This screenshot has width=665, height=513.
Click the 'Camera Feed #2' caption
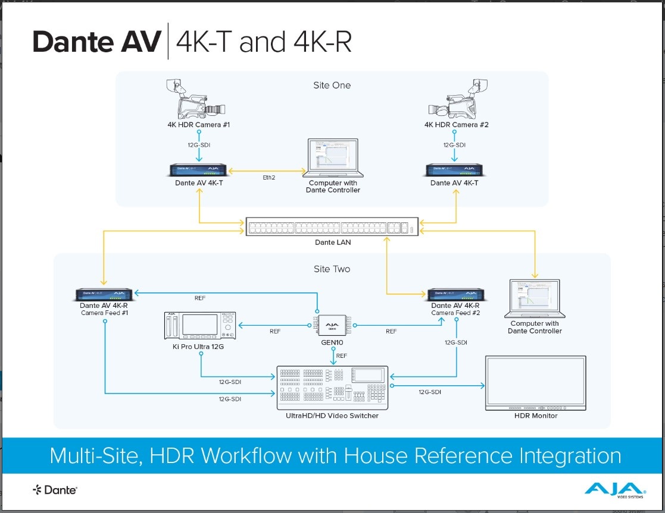coord(455,313)
